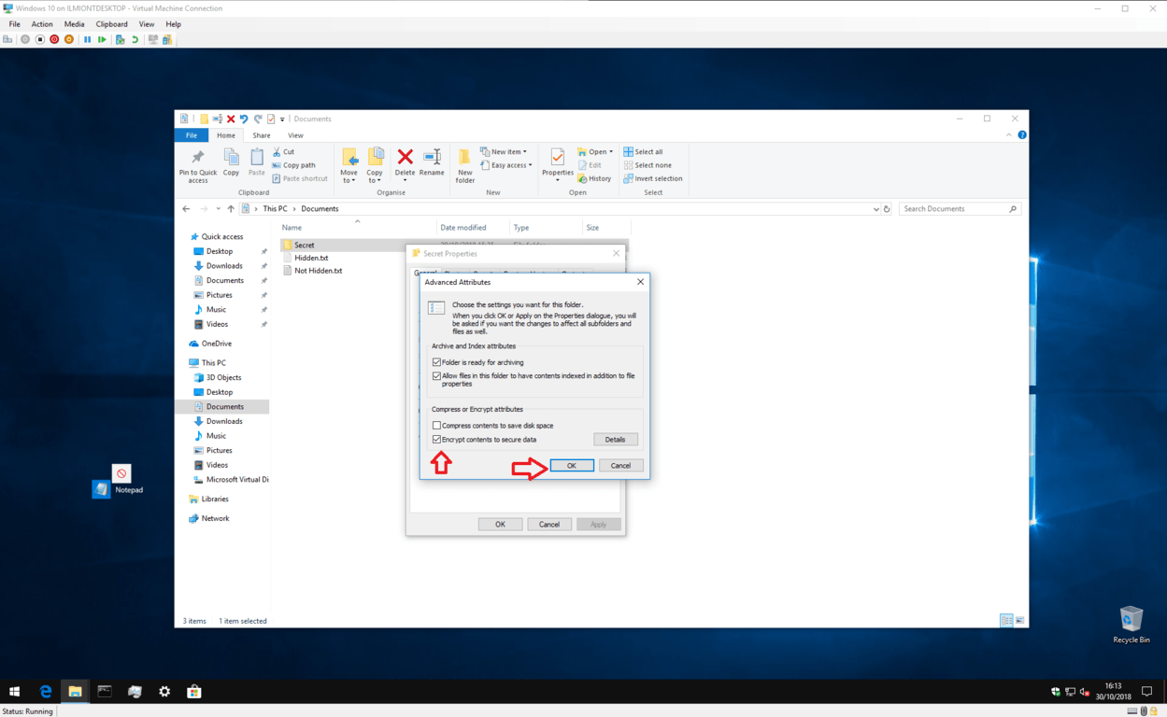1167x717 pixels.
Task: Click in the Search Documents field
Action: pyautogui.click(x=959, y=209)
